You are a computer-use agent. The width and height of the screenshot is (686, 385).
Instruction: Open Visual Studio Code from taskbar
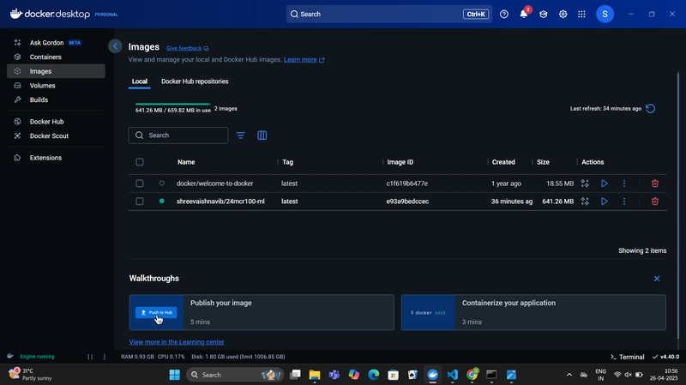click(x=453, y=375)
